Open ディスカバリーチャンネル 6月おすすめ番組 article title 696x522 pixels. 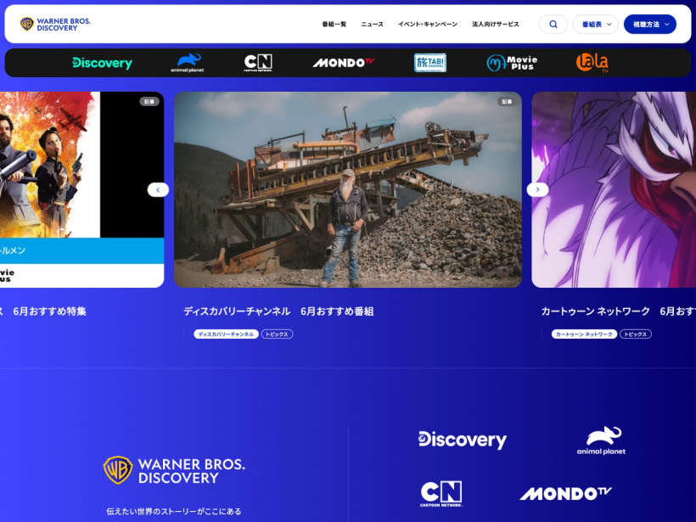point(278,312)
